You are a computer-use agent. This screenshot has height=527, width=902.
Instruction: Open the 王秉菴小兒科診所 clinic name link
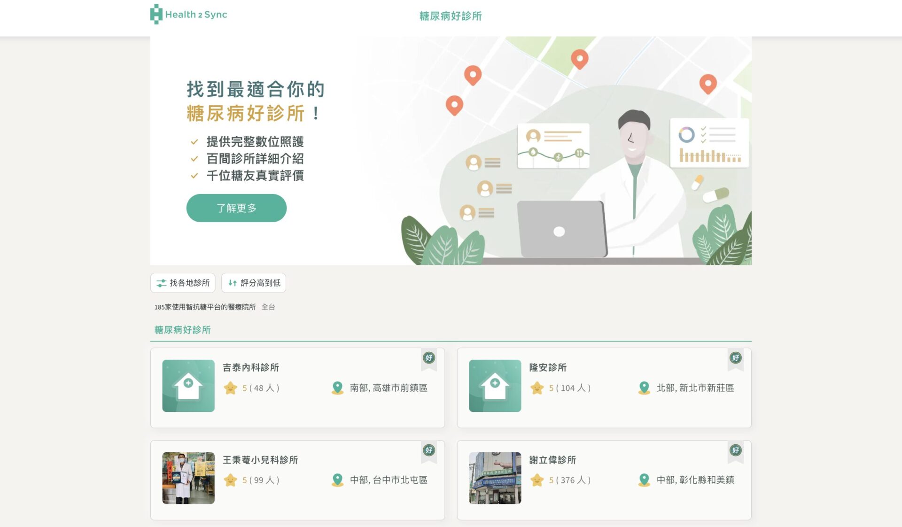pyautogui.click(x=260, y=460)
